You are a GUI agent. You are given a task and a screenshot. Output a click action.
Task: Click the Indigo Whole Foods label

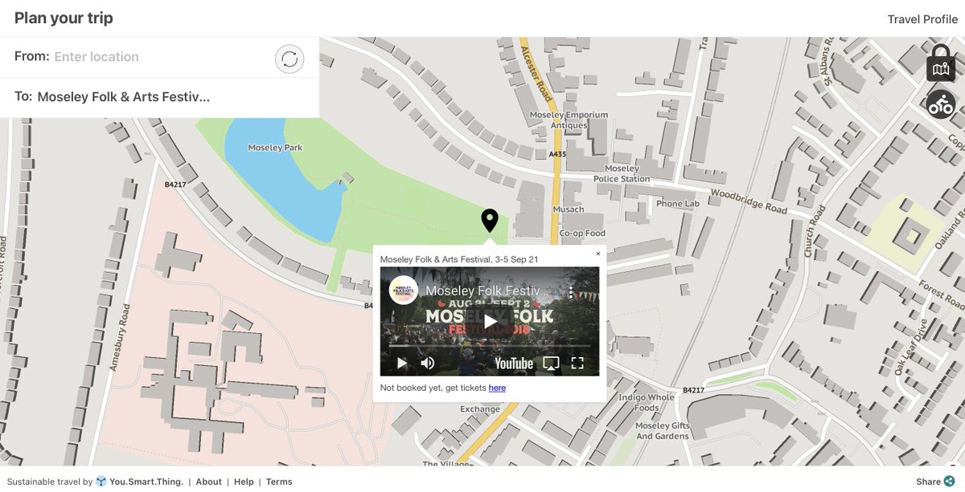coord(647,402)
